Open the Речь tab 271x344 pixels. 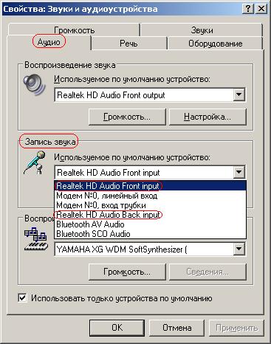tap(128, 44)
